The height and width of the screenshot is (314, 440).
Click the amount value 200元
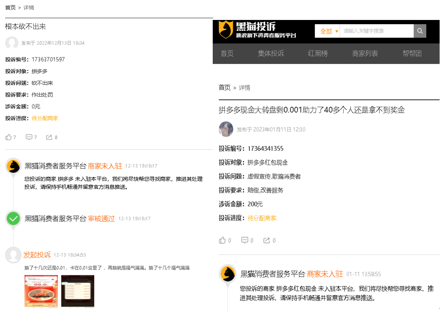255,204
